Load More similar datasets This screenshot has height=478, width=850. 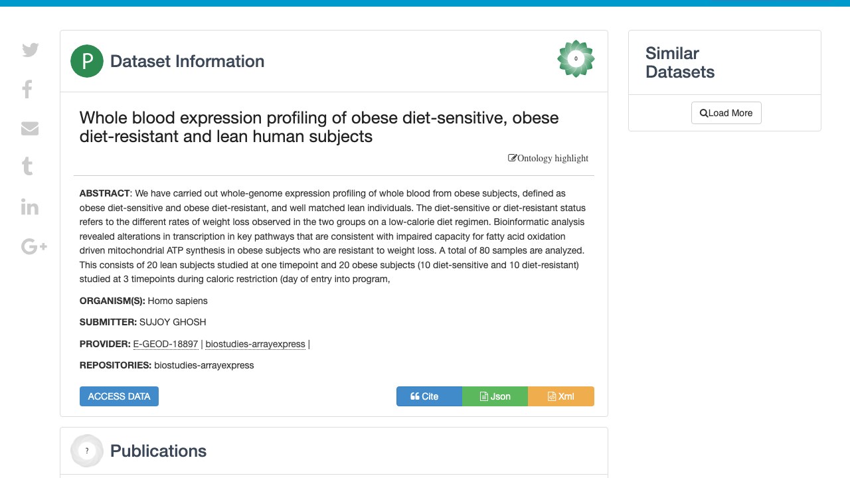click(726, 113)
